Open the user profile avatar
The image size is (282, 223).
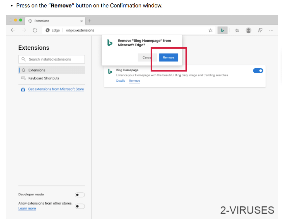pyautogui.click(x=248, y=30)
